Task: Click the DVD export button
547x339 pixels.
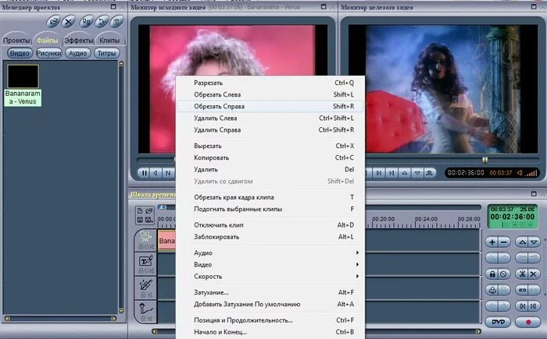Action: [498, 322]
